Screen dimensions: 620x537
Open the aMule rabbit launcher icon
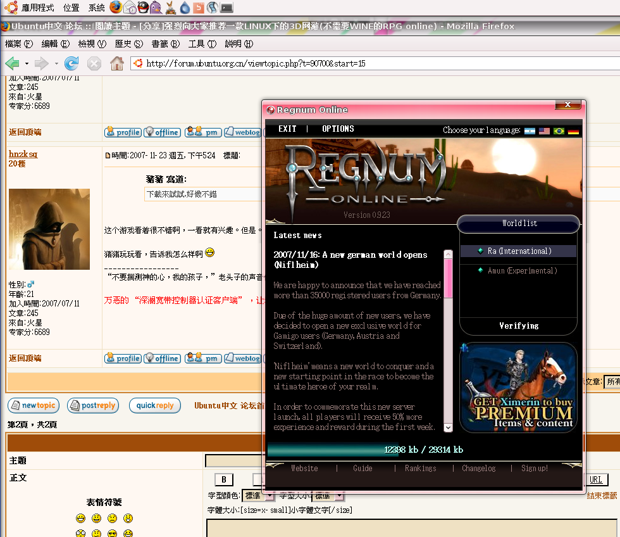[x=171, y=7]
